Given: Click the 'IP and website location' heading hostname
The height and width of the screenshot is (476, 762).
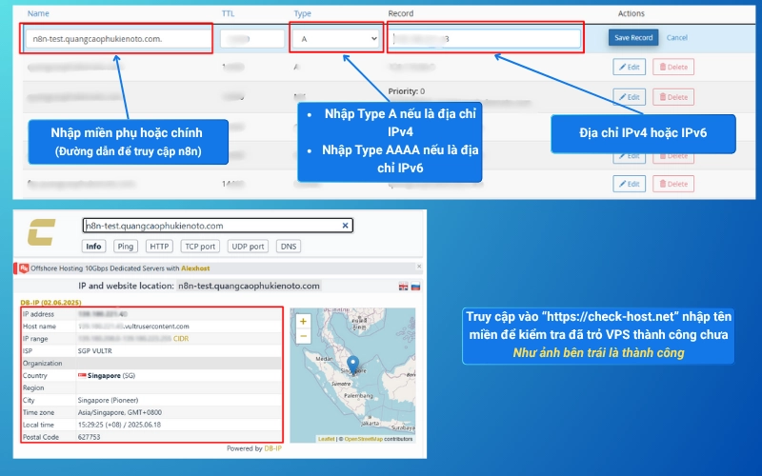Looking at the screenshot, I should click(249, 286).
